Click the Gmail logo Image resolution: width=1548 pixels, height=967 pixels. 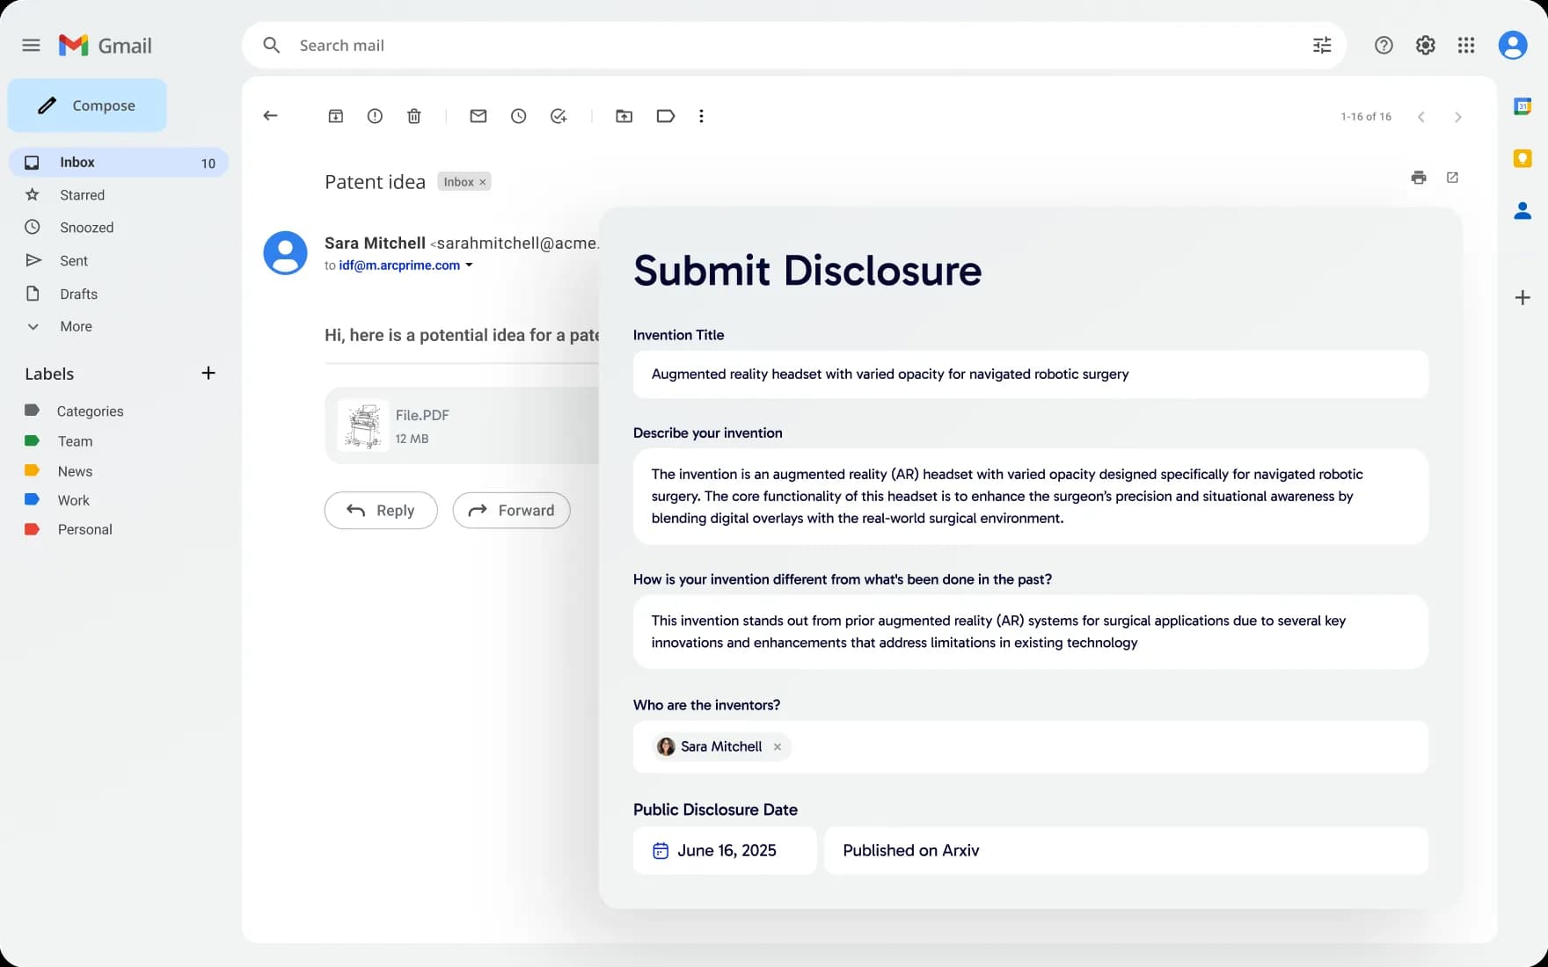pyautogui.click(x=105, y=45)
